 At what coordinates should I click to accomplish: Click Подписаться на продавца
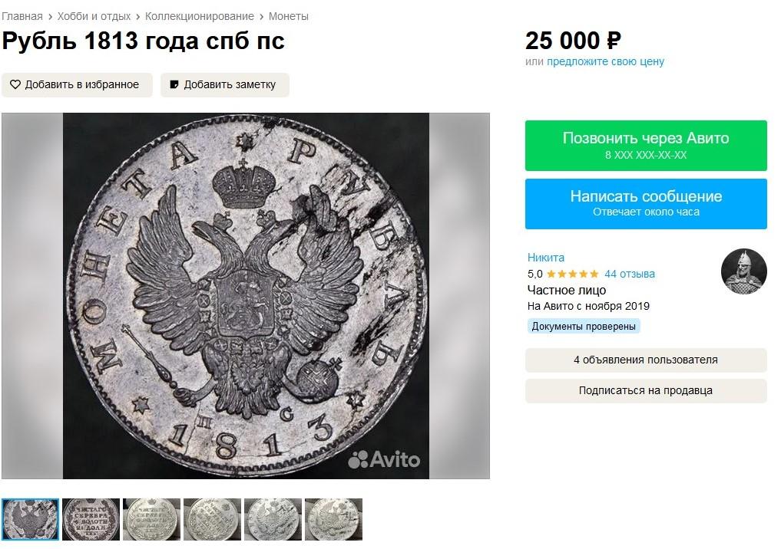646,390
